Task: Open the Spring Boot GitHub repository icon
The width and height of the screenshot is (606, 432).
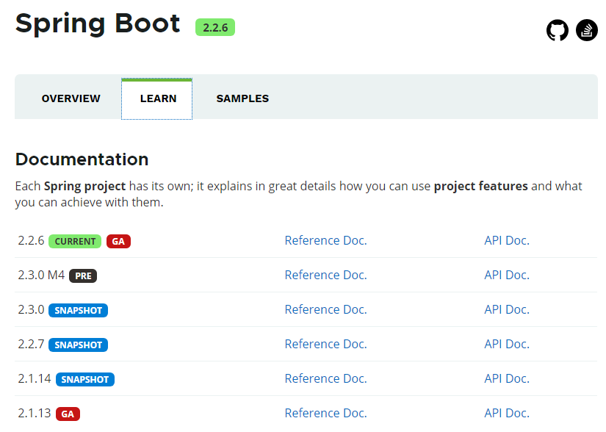Action: point(558,30)
